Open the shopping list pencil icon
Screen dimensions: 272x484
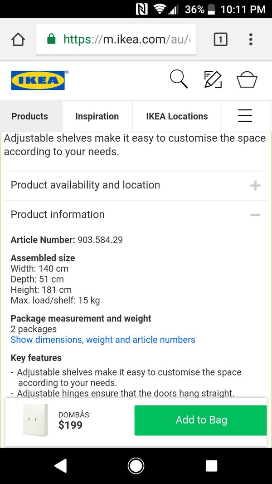213,79
